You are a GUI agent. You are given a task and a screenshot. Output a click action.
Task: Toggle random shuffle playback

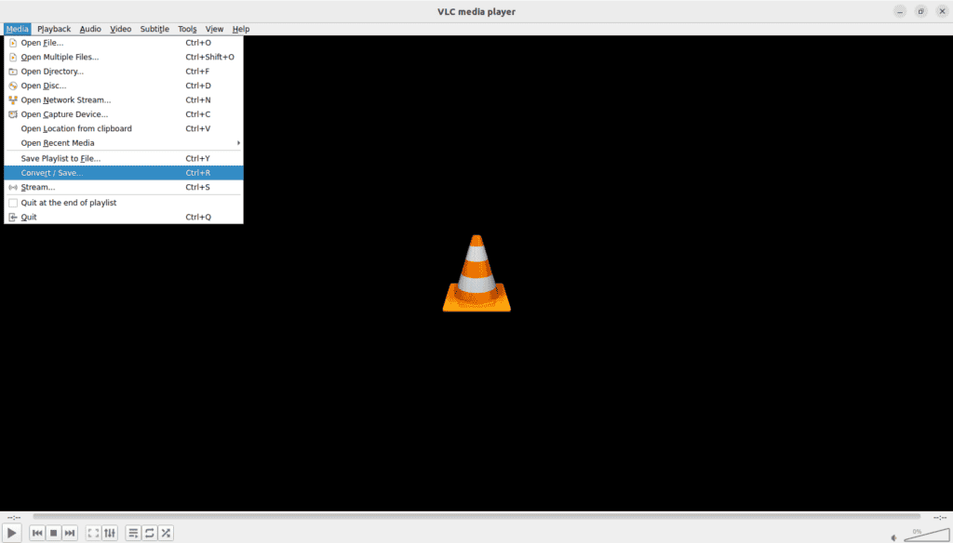(x=166, y=533)
